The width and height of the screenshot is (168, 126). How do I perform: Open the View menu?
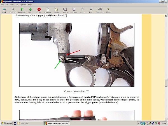pos(12,4)
